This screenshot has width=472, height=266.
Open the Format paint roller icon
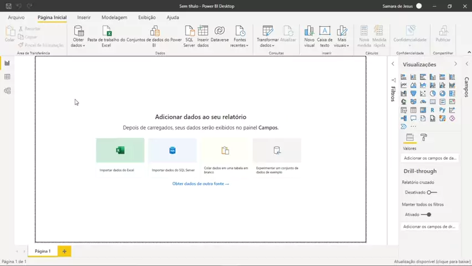[x=424, y=137]
